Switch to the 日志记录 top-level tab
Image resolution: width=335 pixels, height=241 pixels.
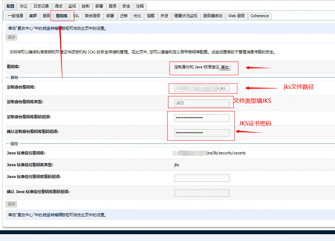pos(41,6)
